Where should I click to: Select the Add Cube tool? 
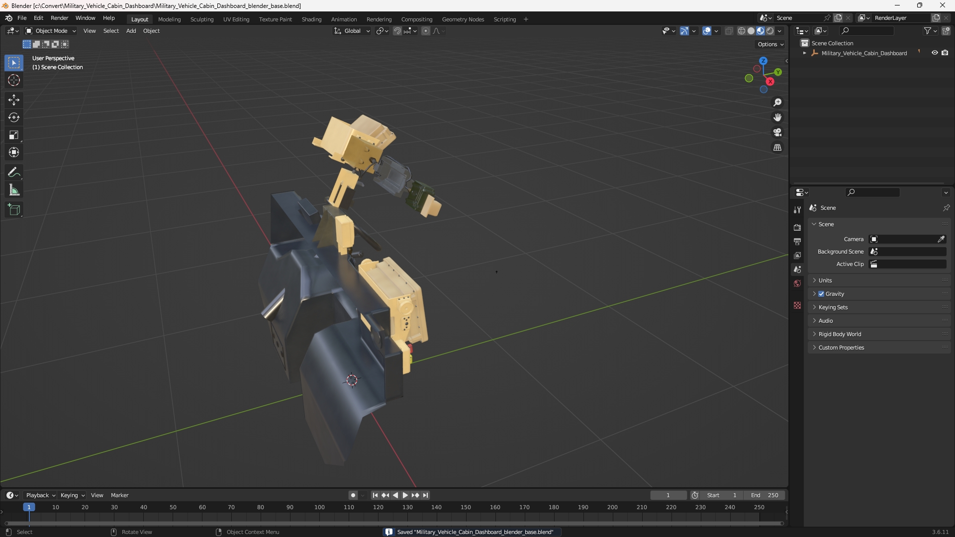[14, 210]
